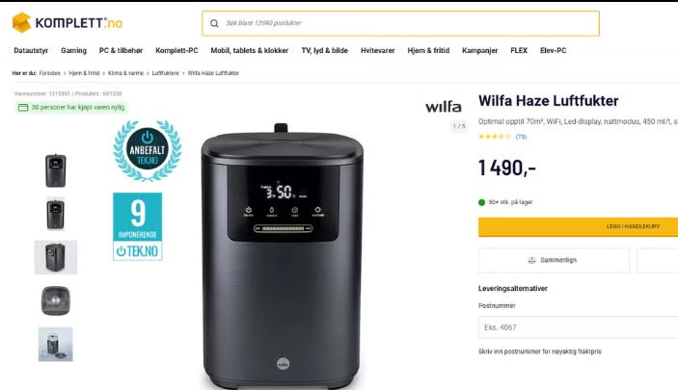Click the Legg i handlekurv button
678x390 pixels.
pos(578,226)
